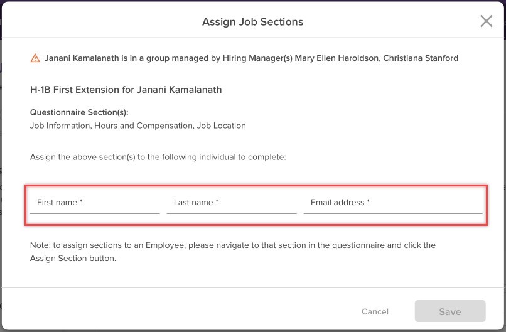Click the Assign Job Sections dialog title
Image resolution: width=506 pixels, height=332 pixels.
point(252,22)
